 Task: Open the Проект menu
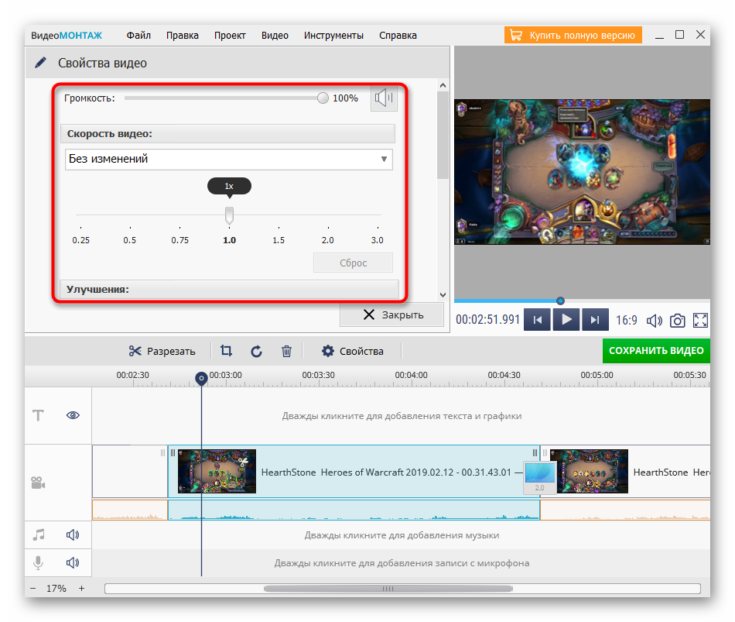230,35
